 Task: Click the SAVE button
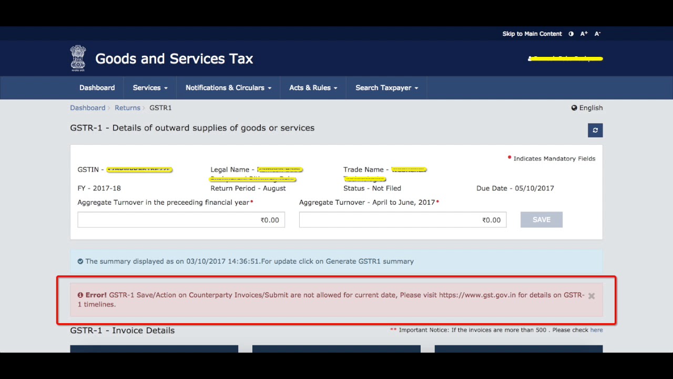click(x=542, y=220)
